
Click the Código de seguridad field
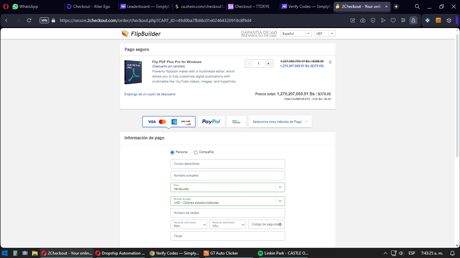pos(266,224)
